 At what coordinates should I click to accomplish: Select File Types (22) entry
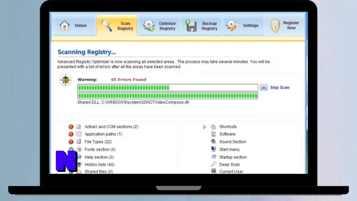click(x=98, y=142)
